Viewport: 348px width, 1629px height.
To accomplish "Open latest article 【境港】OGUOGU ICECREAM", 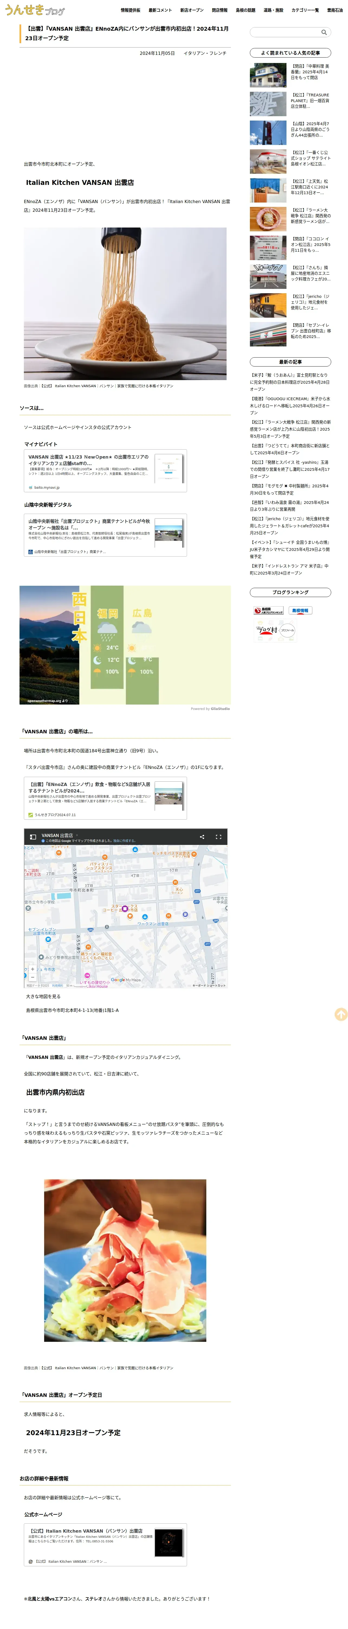I will point(290,406).
